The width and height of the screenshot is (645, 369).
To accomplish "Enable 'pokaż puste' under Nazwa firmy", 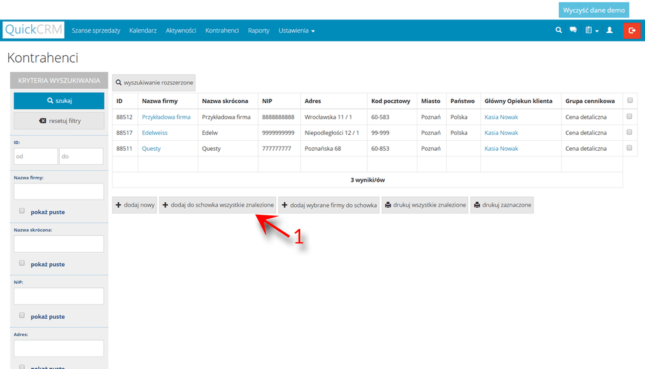I will (22, 211).
